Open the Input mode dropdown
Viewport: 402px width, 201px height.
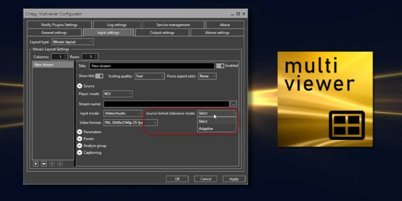(x=123, y=114)
